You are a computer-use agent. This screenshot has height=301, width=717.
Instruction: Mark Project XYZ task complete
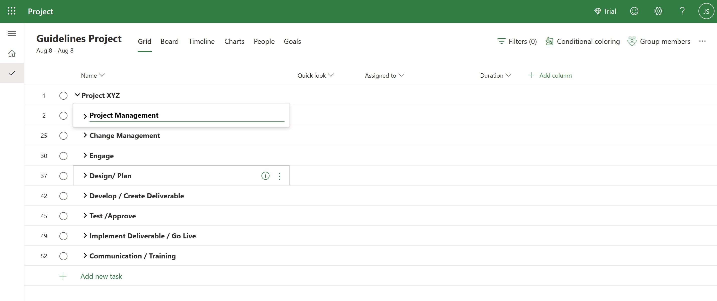tap(63, 96)
